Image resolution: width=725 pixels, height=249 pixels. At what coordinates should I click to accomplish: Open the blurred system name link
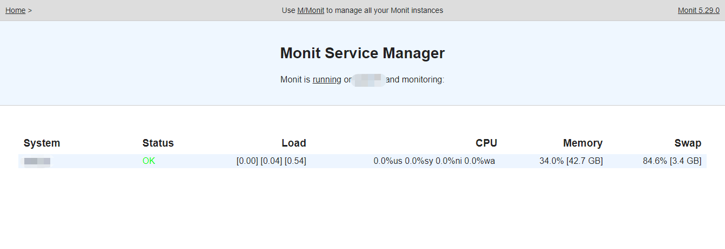37,161
